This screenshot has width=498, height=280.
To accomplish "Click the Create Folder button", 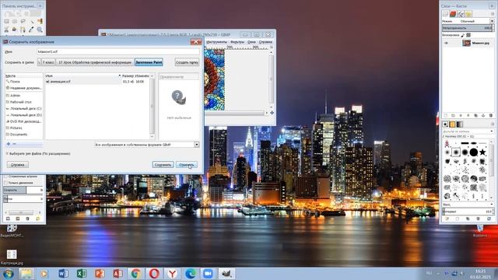I will 187,62.
